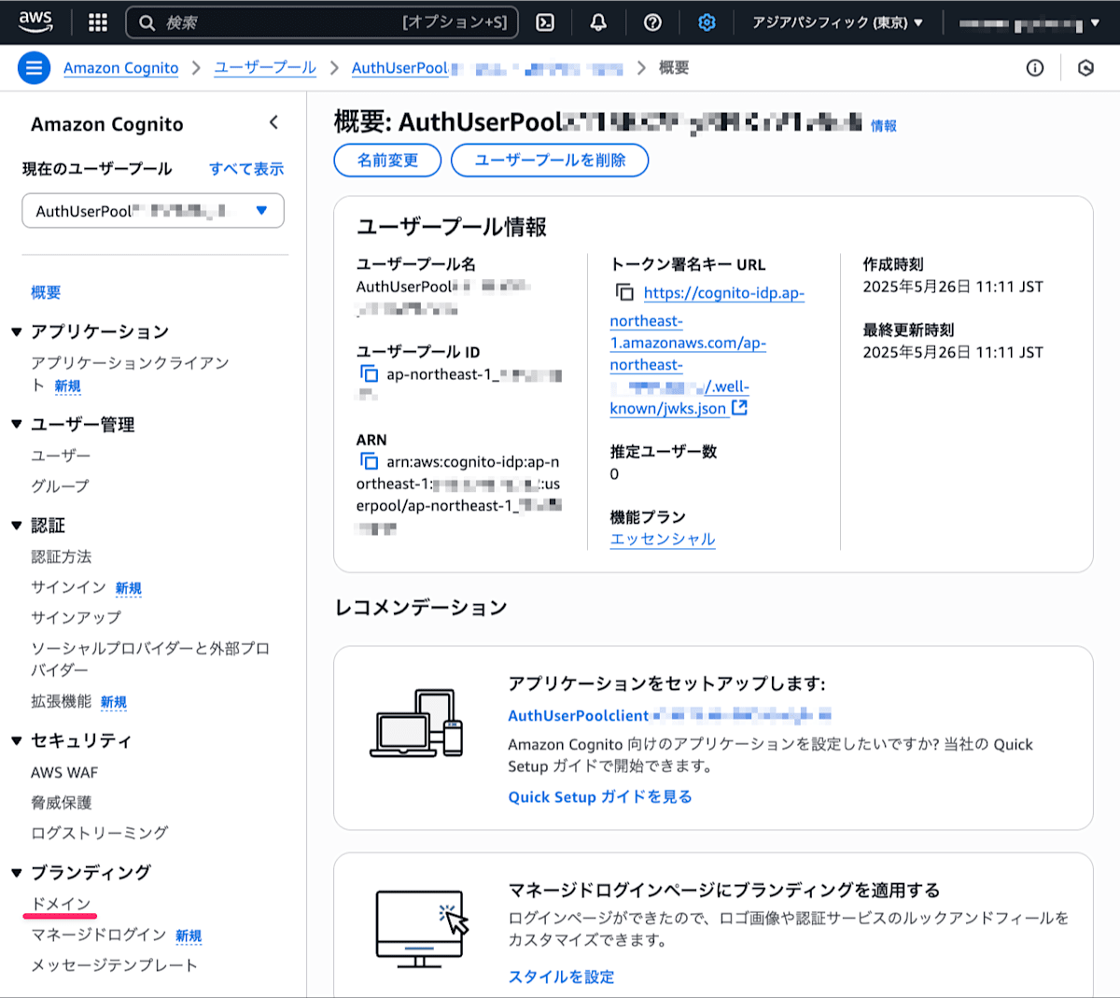The width and height of the screenshot is (1120, 998).
Task: Go to ユーザープール breadcrumb
Action: [x=265, y=67]
